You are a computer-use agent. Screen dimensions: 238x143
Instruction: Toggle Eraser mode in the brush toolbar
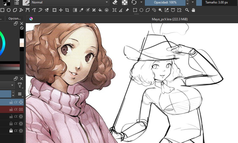[x=115, y=2]
